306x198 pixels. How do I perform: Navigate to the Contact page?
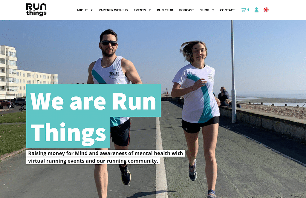(227, 10)
